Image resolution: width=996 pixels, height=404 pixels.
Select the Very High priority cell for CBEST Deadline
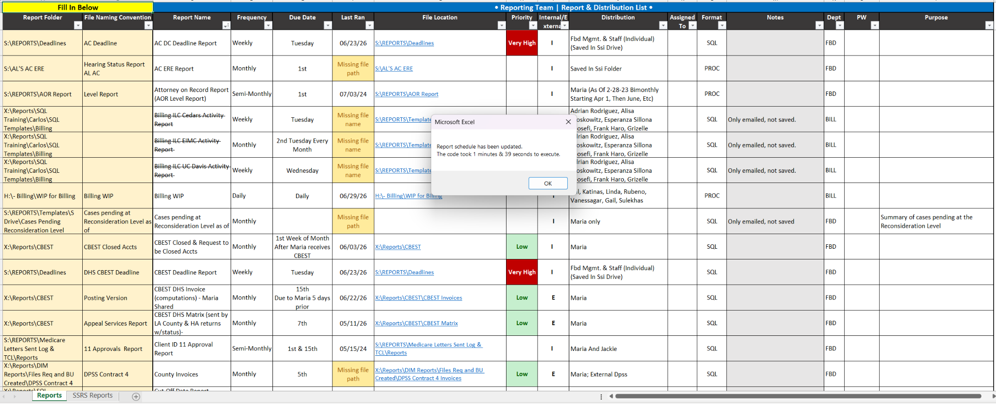coord(522,272)
